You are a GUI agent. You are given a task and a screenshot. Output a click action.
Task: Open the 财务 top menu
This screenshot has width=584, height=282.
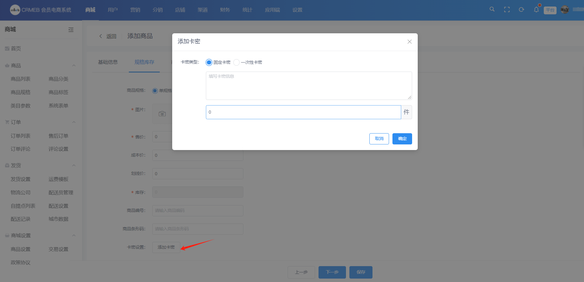tap(225, 10)
